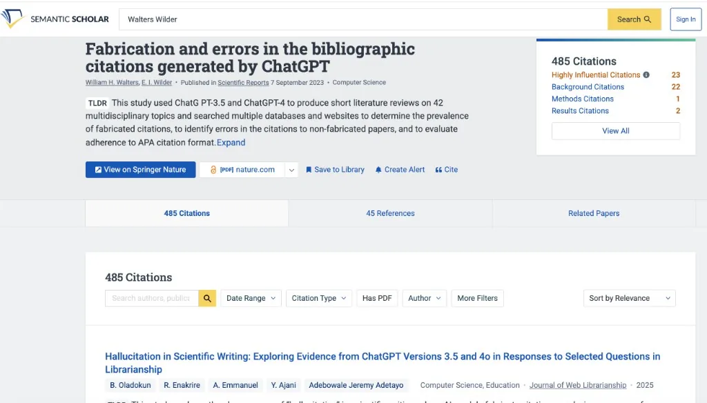Image resolution: width=707 pixels, height=403 pixels.
Task: Click the More Filters button
Action: (x=477, y=298)
